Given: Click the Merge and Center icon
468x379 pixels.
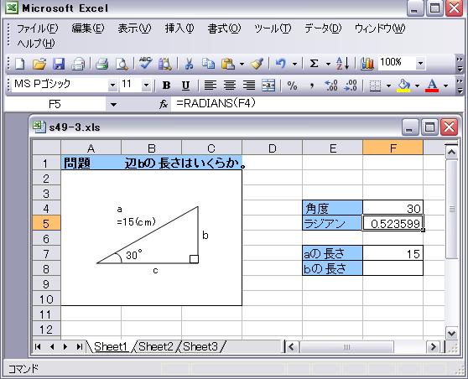Looking at the screenshot, I should 268,86.
